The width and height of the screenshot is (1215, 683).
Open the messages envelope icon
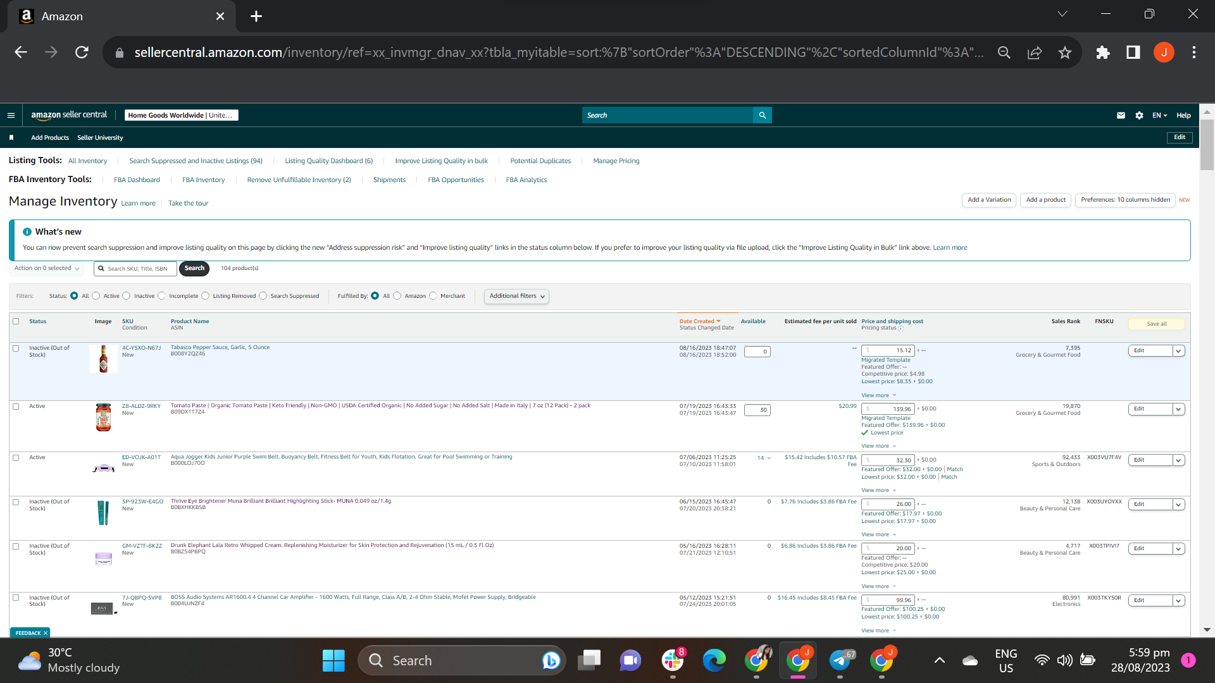tap(1121, 115)
